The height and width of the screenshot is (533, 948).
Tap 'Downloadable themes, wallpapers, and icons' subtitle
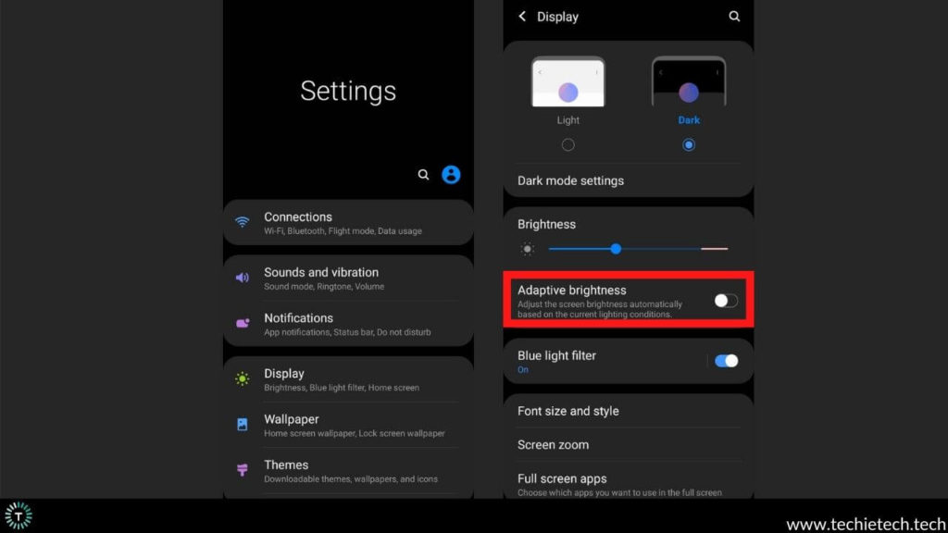point(351,479)
